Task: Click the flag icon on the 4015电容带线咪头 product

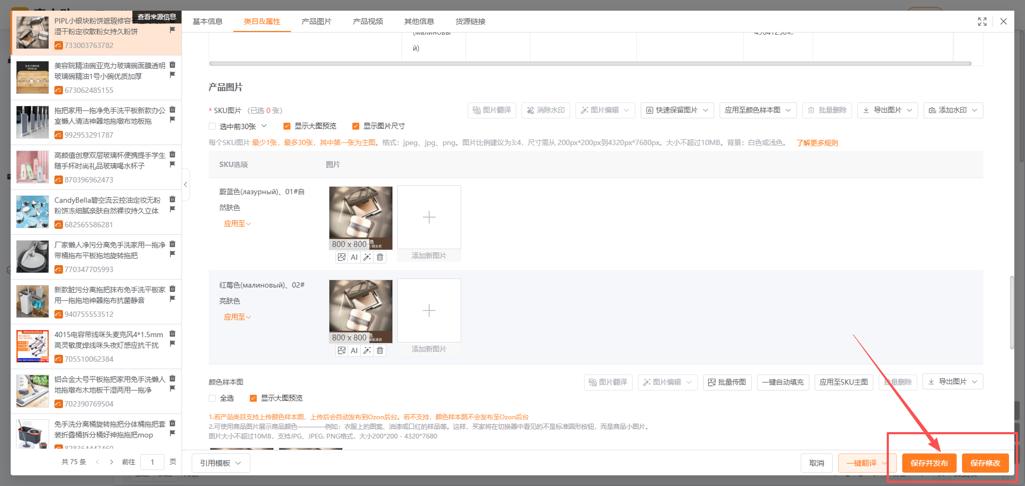Action: coord(172,344)
